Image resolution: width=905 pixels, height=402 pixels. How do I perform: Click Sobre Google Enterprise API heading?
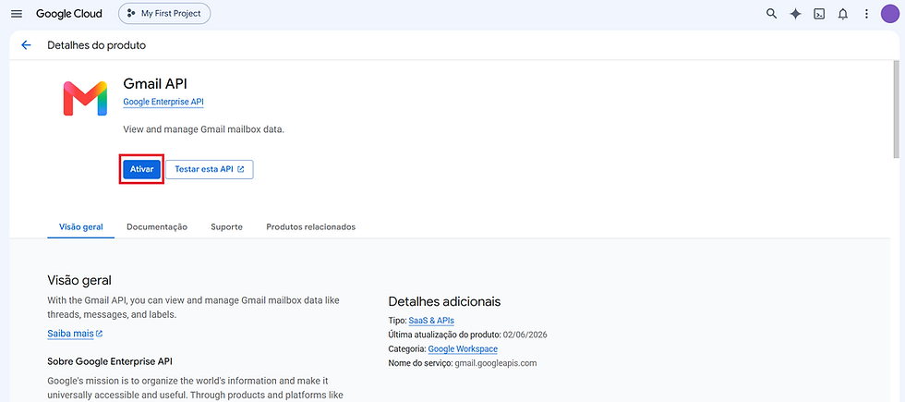[x=110, y=361]
